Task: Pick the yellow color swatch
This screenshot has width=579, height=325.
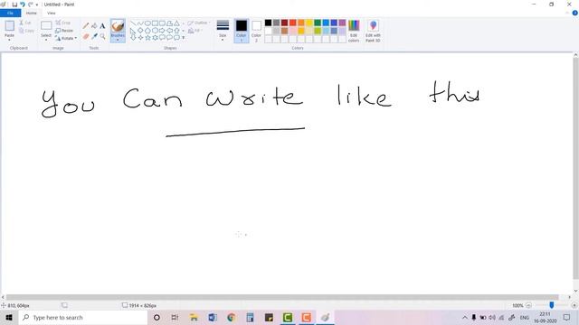Action: (309, 23)
